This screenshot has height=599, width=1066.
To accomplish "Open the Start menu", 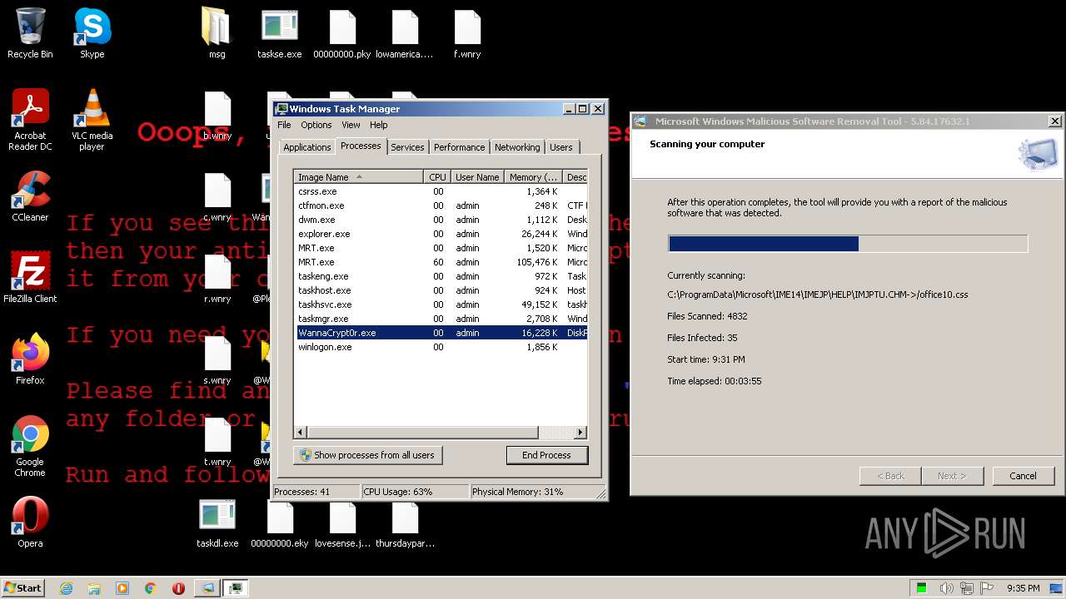I will coord(22,588).
